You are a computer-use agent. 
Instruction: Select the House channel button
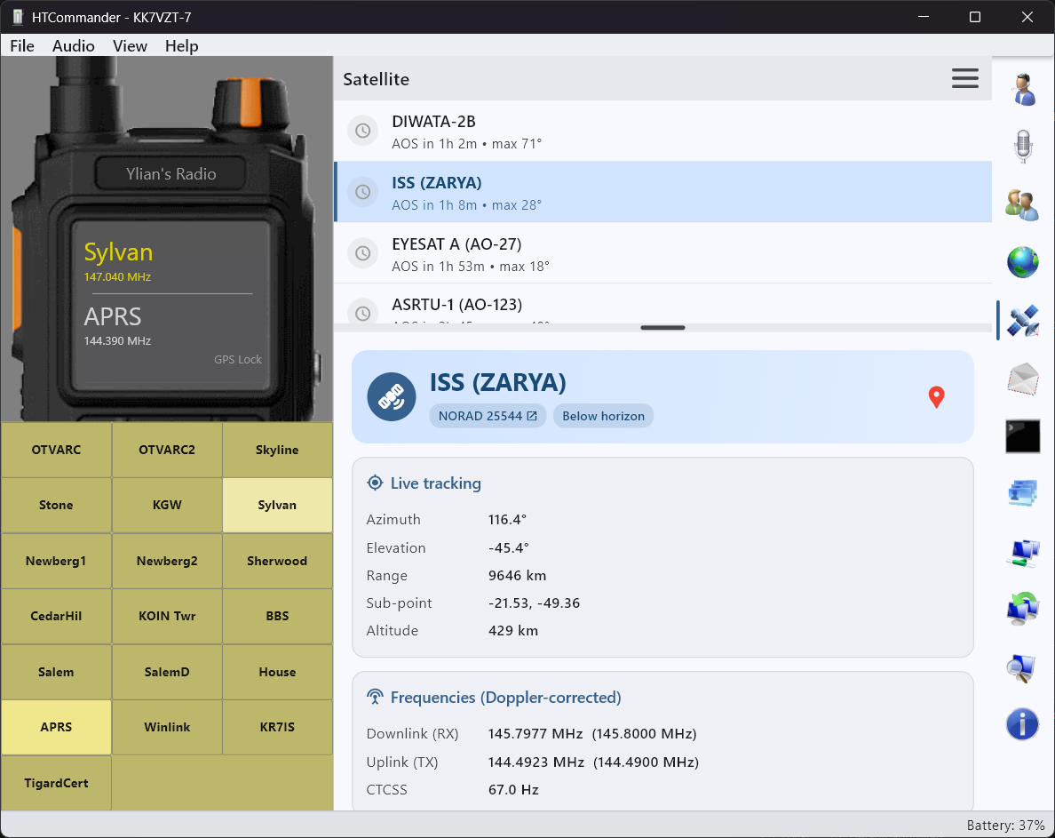(277, 672)
